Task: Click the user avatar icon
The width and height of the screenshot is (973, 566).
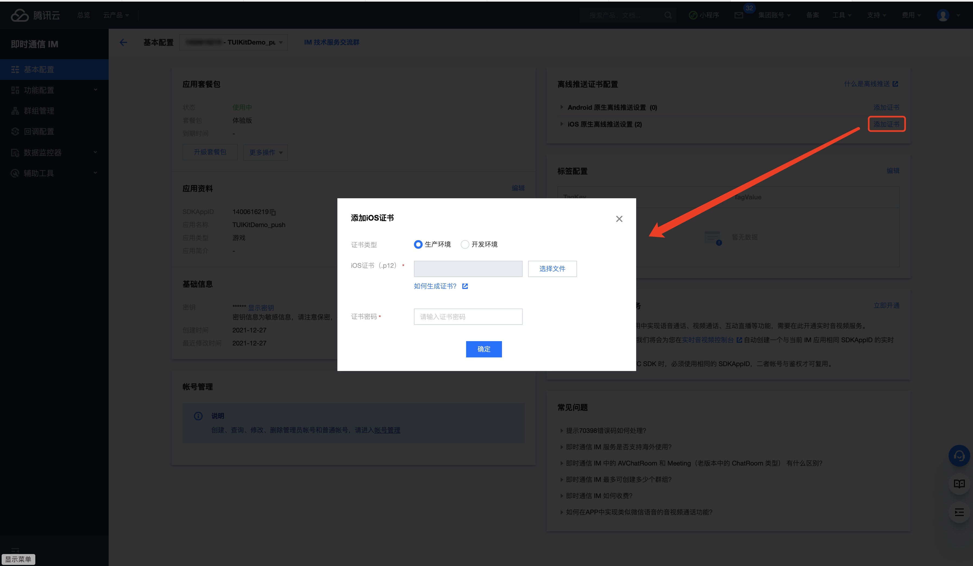Action: pyautogui.click(x=943, y=15)
